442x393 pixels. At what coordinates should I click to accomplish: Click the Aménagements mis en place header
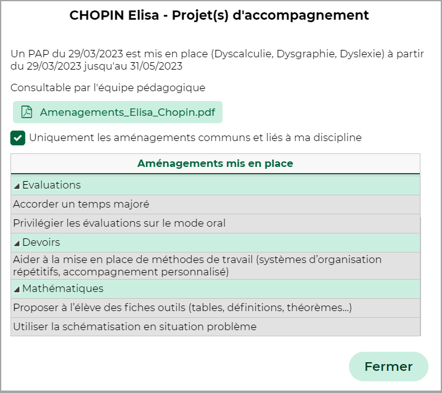(x=215, y=163)
